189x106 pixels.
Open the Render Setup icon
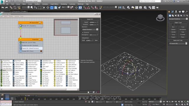tap(150, 7)
